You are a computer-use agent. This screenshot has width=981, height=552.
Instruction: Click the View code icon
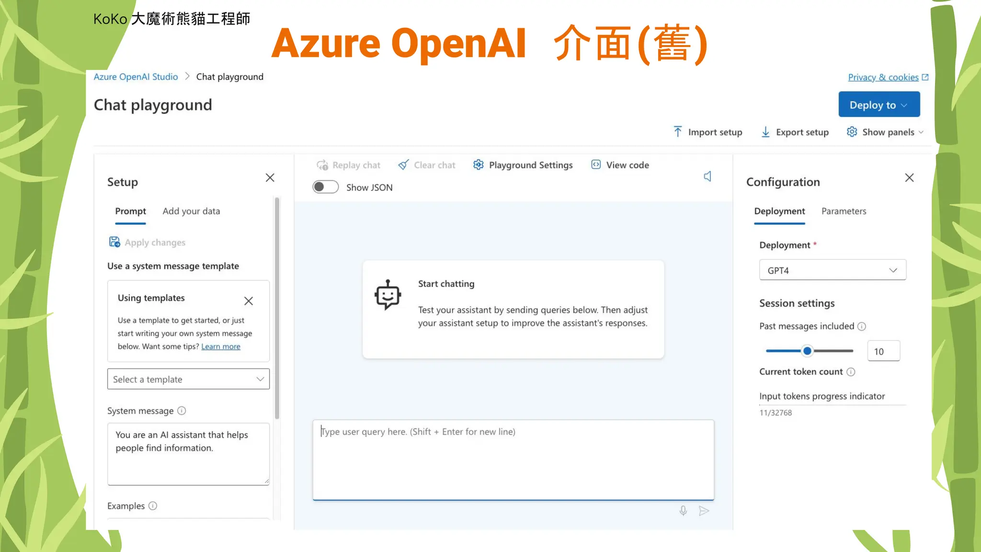click(596, 164)
